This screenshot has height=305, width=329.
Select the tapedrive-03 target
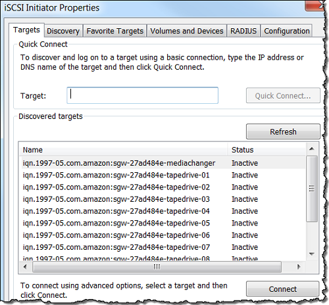coord(163,199)
